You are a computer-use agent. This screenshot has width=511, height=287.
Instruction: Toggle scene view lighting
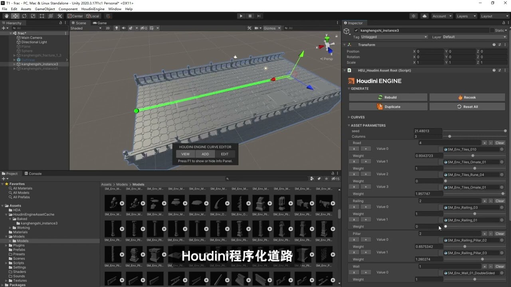[x=117, y=28]
